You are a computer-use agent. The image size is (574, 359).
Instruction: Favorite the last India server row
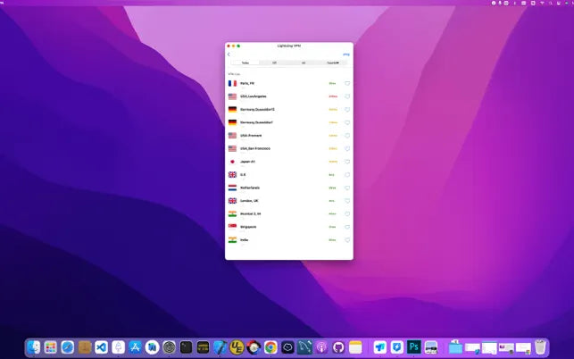click(347, 240)
